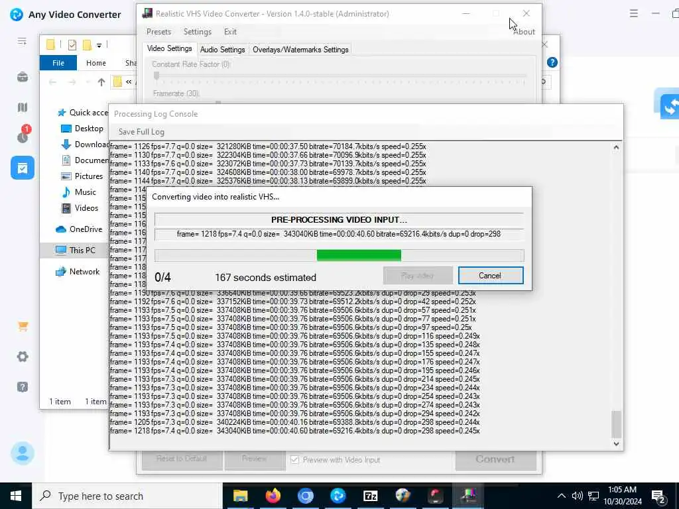Open library icon in Any Video Converter sidebar
Screen dimensions: 679x509
pos(23,107)
